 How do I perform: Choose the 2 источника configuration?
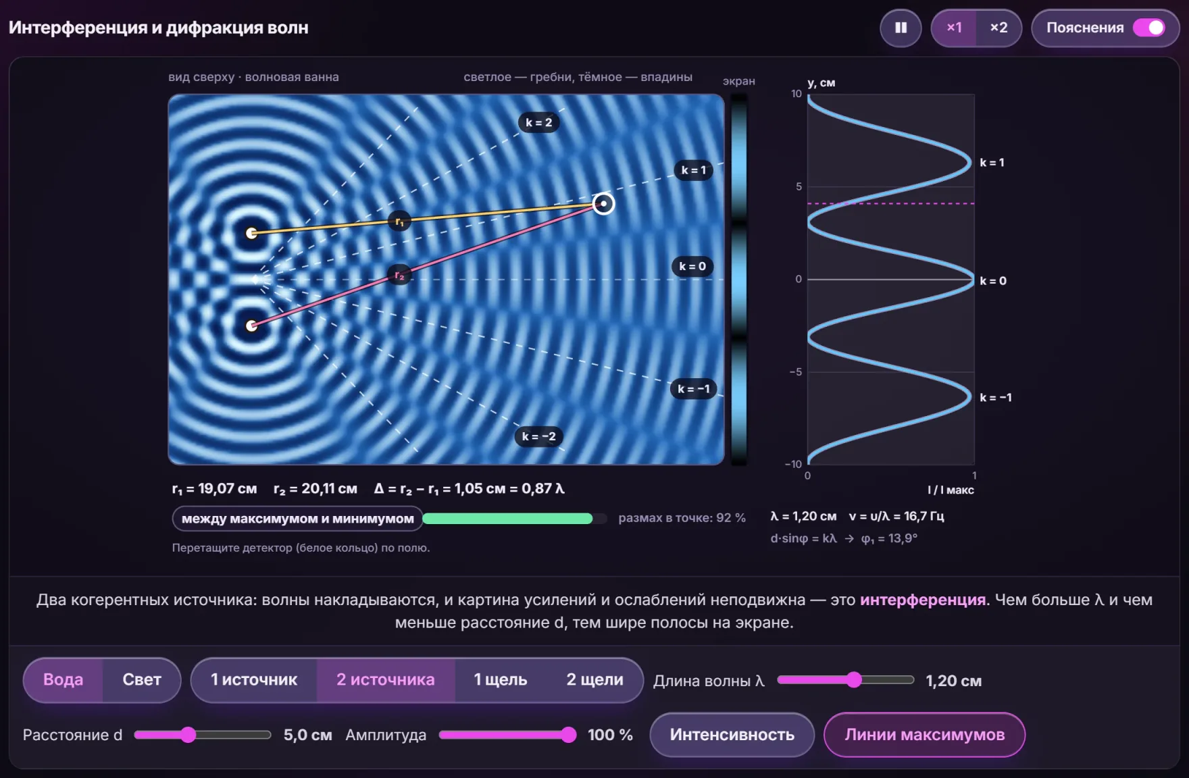point(386,679)
